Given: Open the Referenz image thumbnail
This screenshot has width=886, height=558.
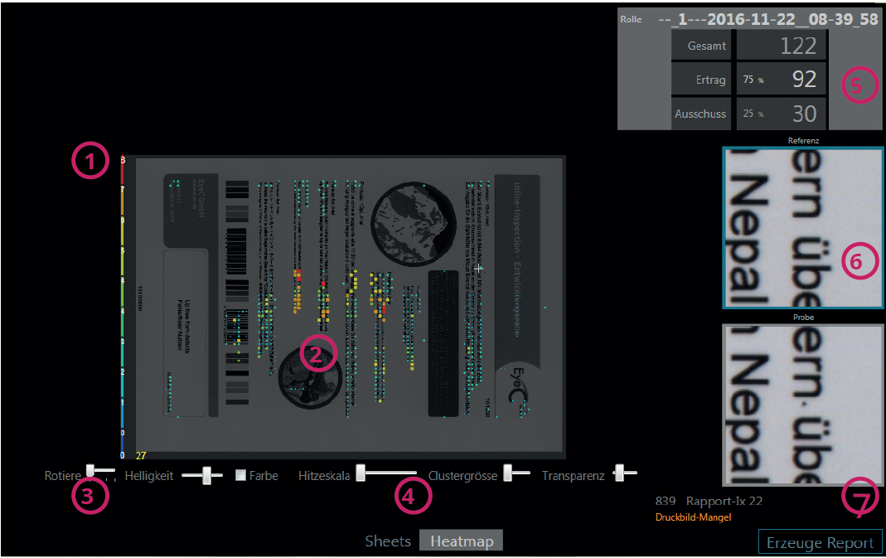Looking at the screenshot, I should coord(803,227).
